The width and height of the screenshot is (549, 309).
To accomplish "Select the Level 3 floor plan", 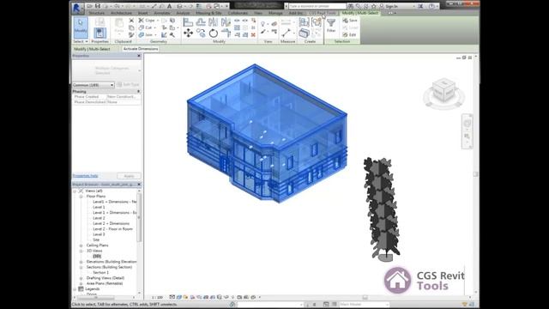I will 99,234.
